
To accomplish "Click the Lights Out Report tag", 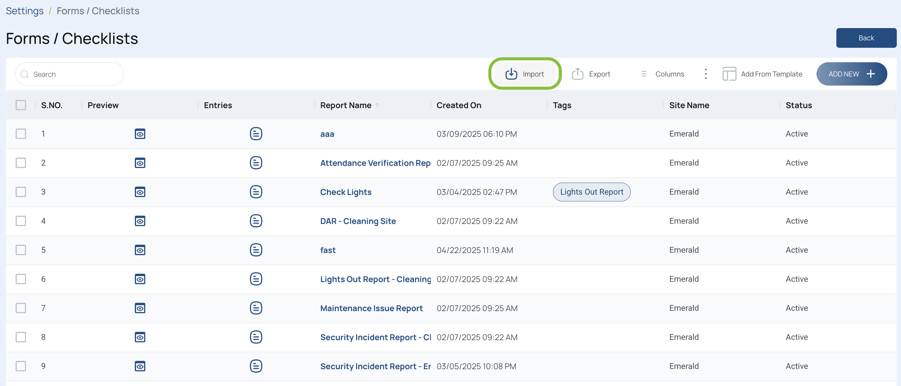I will pyautogui.click(x=591, y=192).
